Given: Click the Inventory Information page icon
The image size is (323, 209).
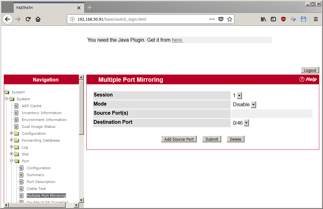Looking at the screenshot, I should (x=16, y=113).
